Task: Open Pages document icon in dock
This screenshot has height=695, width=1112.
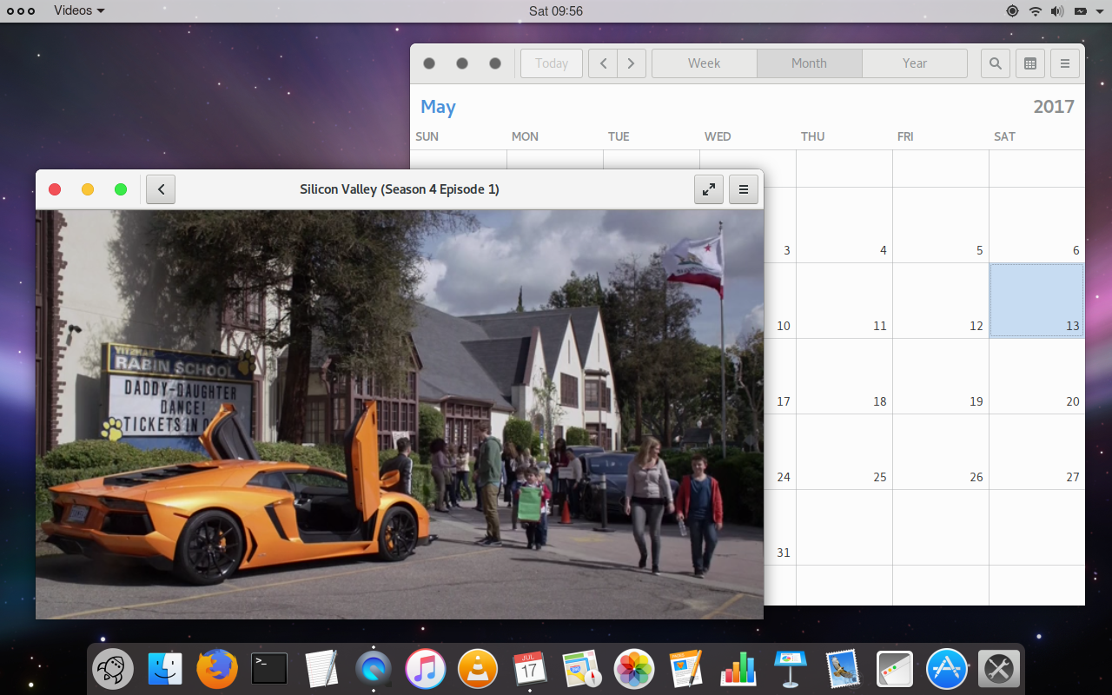Action: click(x=686, y=669)
